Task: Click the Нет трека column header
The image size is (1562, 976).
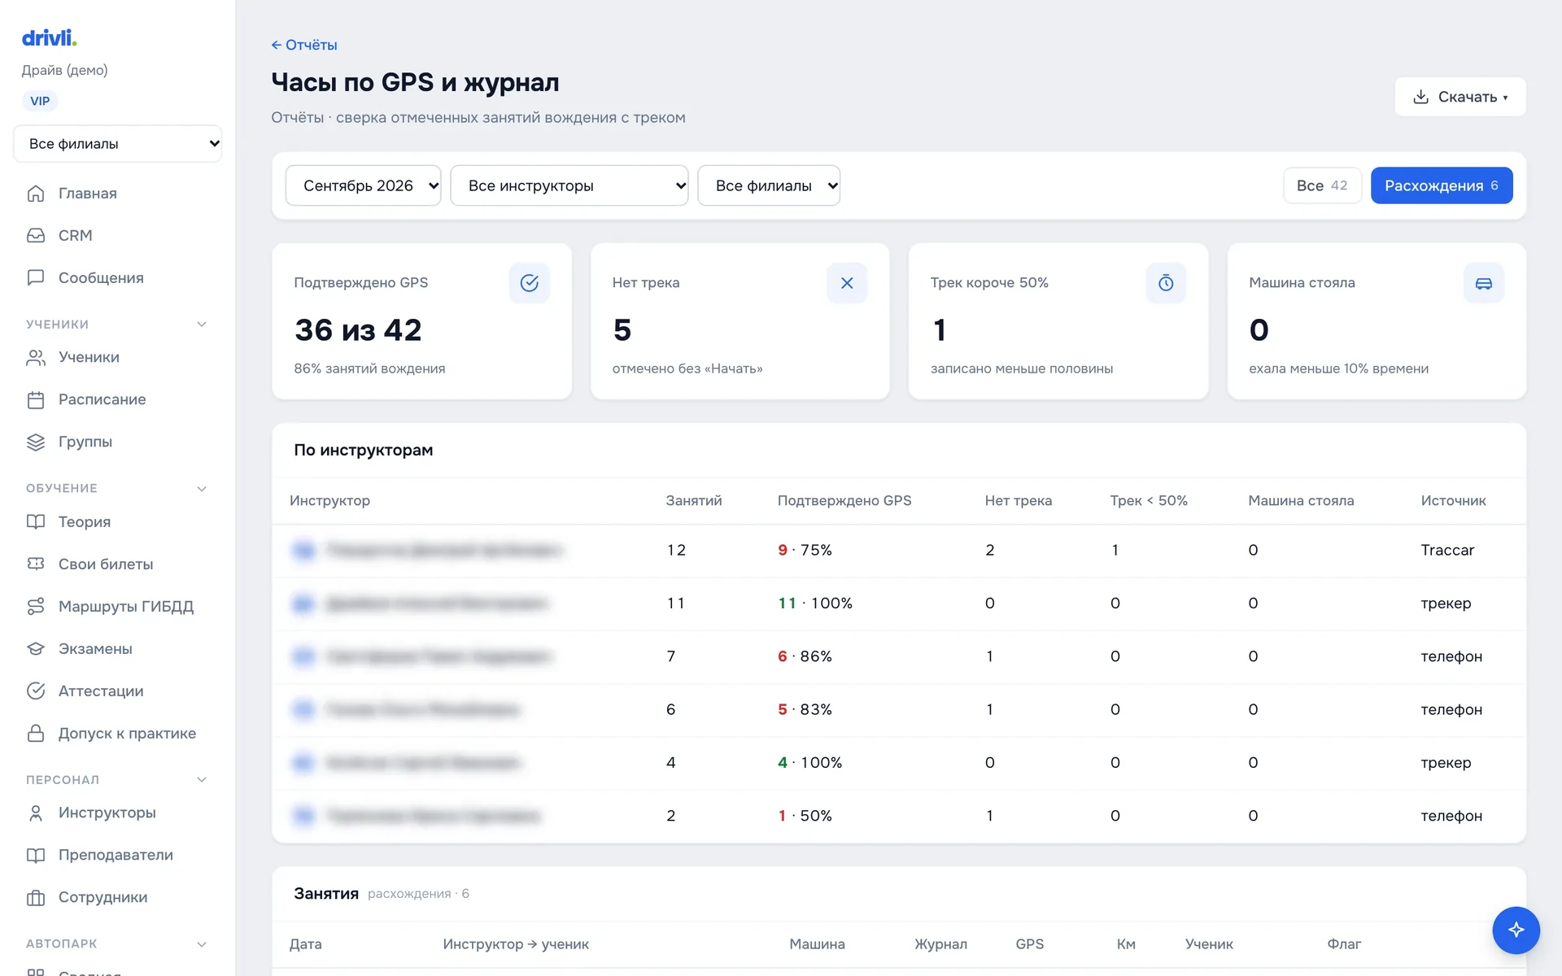Action: (x=1019, y=501)
